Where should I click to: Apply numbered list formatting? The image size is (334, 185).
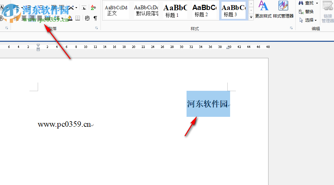(28, 8)
